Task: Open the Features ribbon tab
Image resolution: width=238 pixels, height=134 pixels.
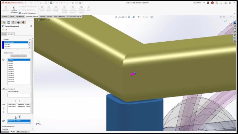Action: [x=4, y=16]
